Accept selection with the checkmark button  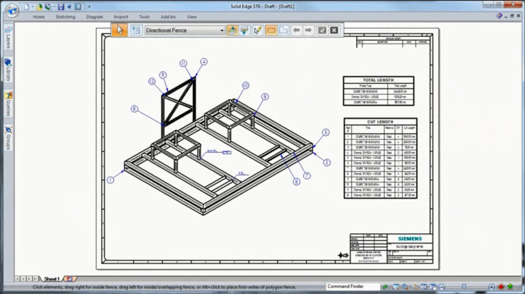pos(322,30)
